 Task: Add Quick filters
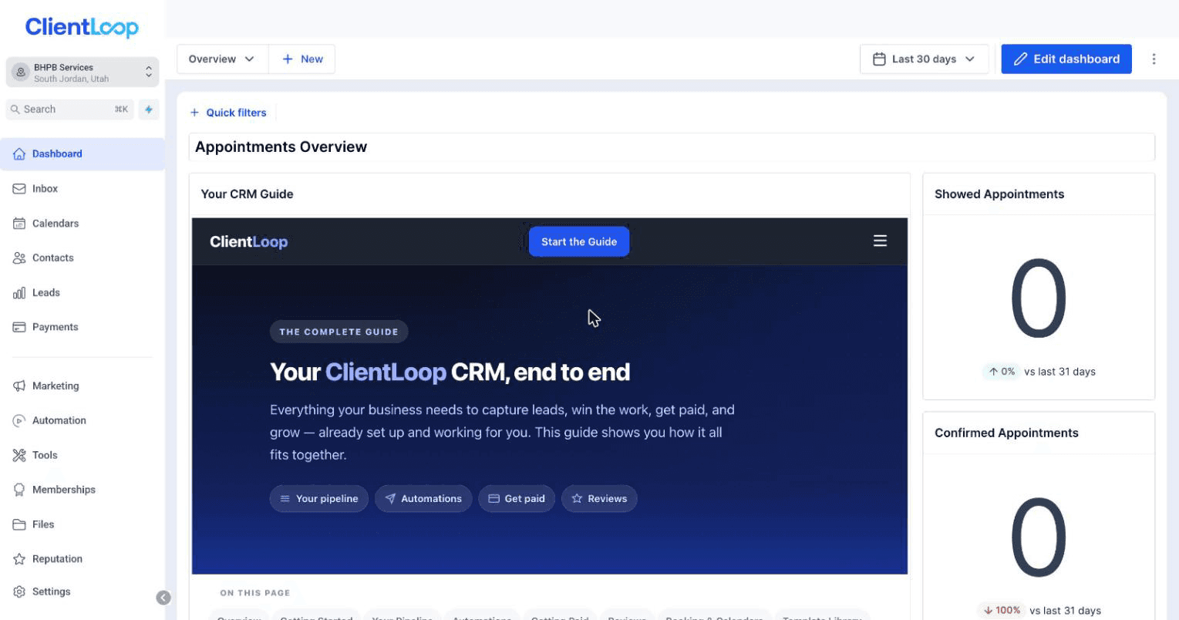pos(228,113)
